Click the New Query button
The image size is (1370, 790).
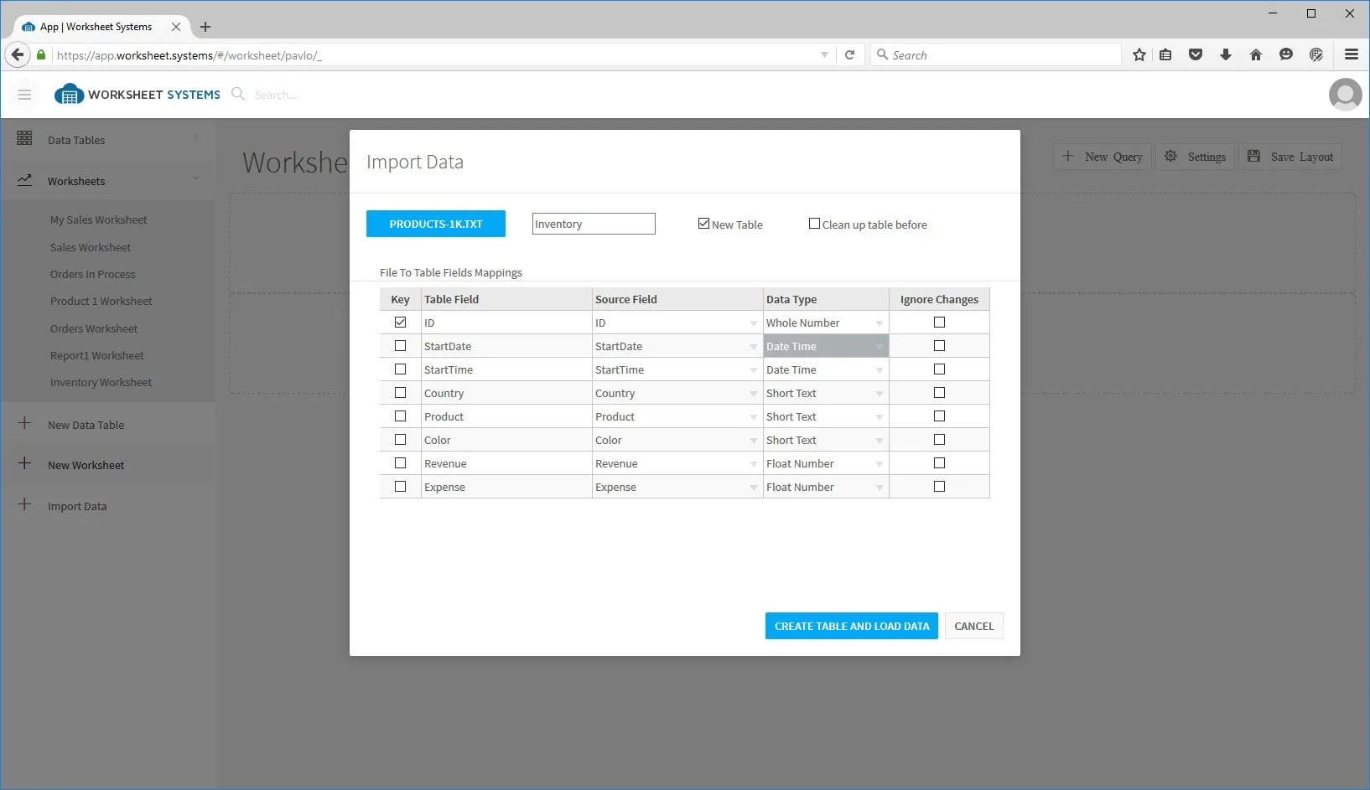[1103, 157]
